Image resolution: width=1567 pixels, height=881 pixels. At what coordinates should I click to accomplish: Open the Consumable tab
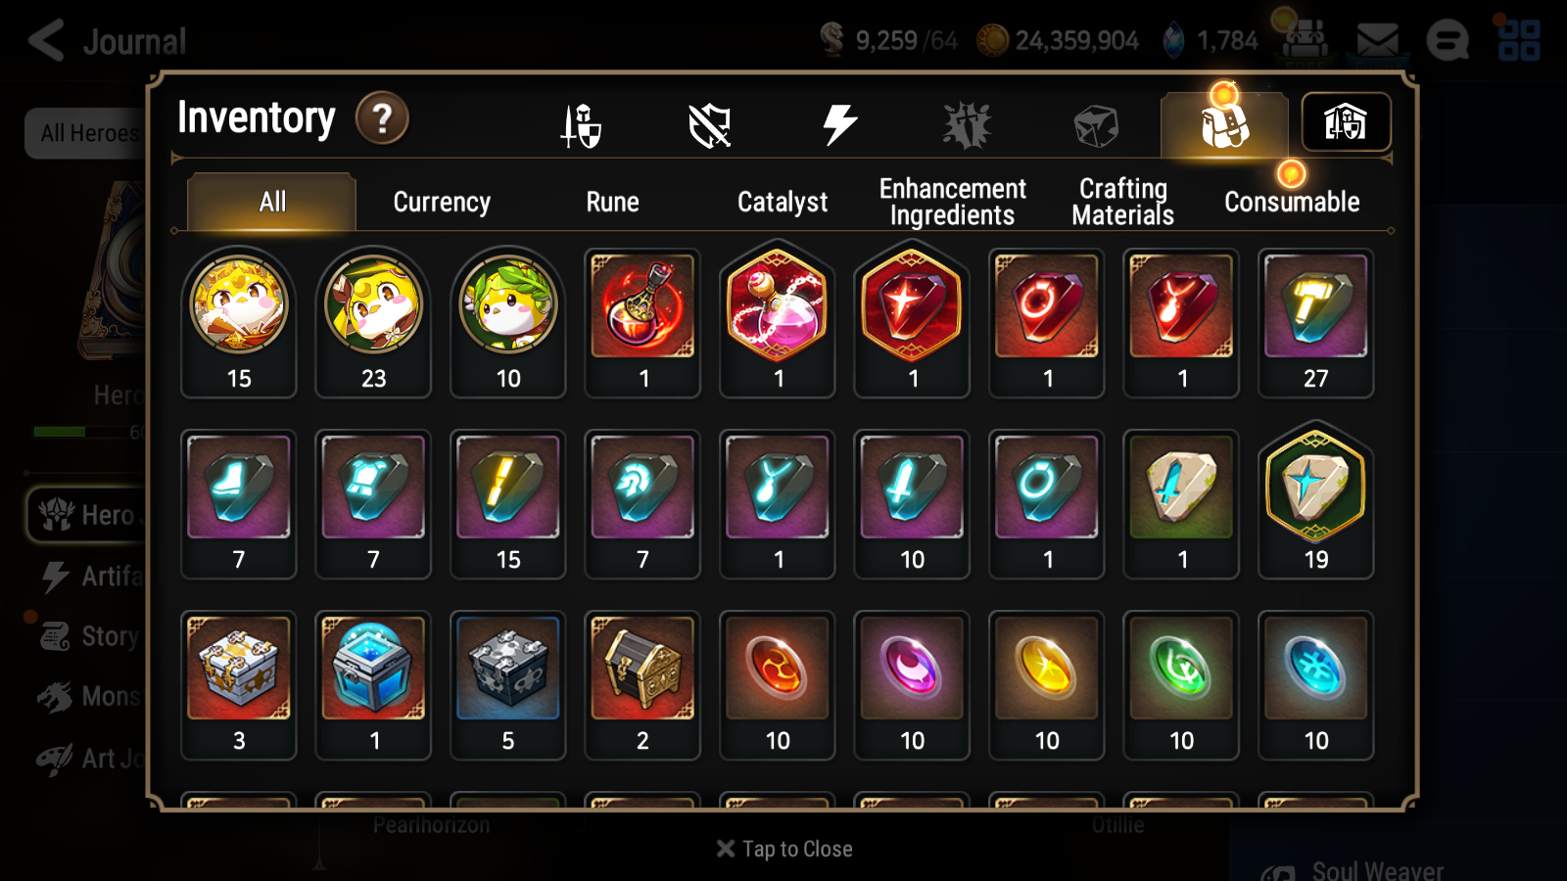[1292, 203]
